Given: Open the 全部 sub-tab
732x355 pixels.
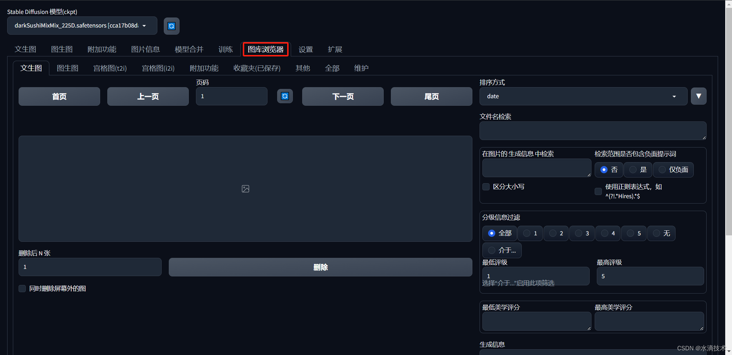Looking at the screenshot, I should click(x=332, y=68).
